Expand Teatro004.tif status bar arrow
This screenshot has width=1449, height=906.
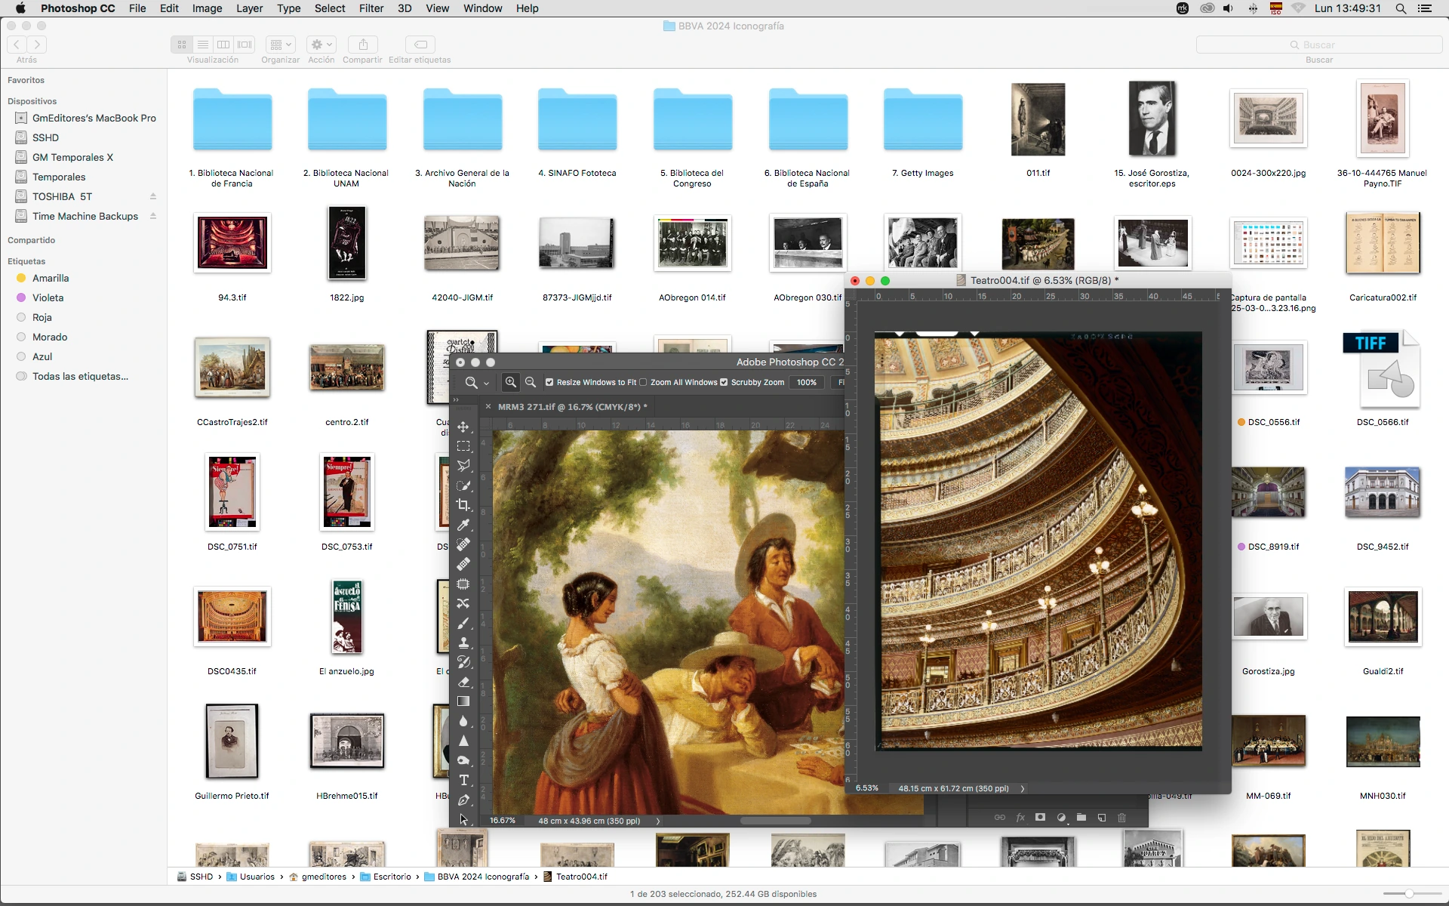[x=1023, y=788]
